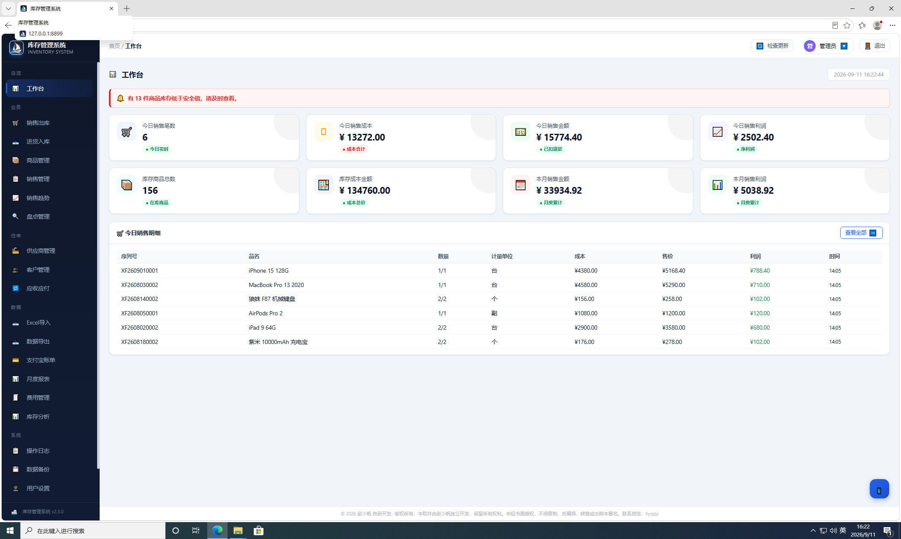Click the blue floating phone button

coord(879,489)
